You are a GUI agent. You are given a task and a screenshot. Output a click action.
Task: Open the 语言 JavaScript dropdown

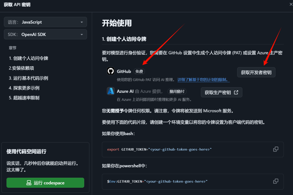pos(45,22)
